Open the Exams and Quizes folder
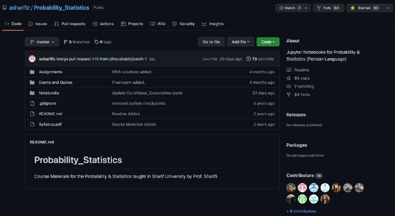 55,82
